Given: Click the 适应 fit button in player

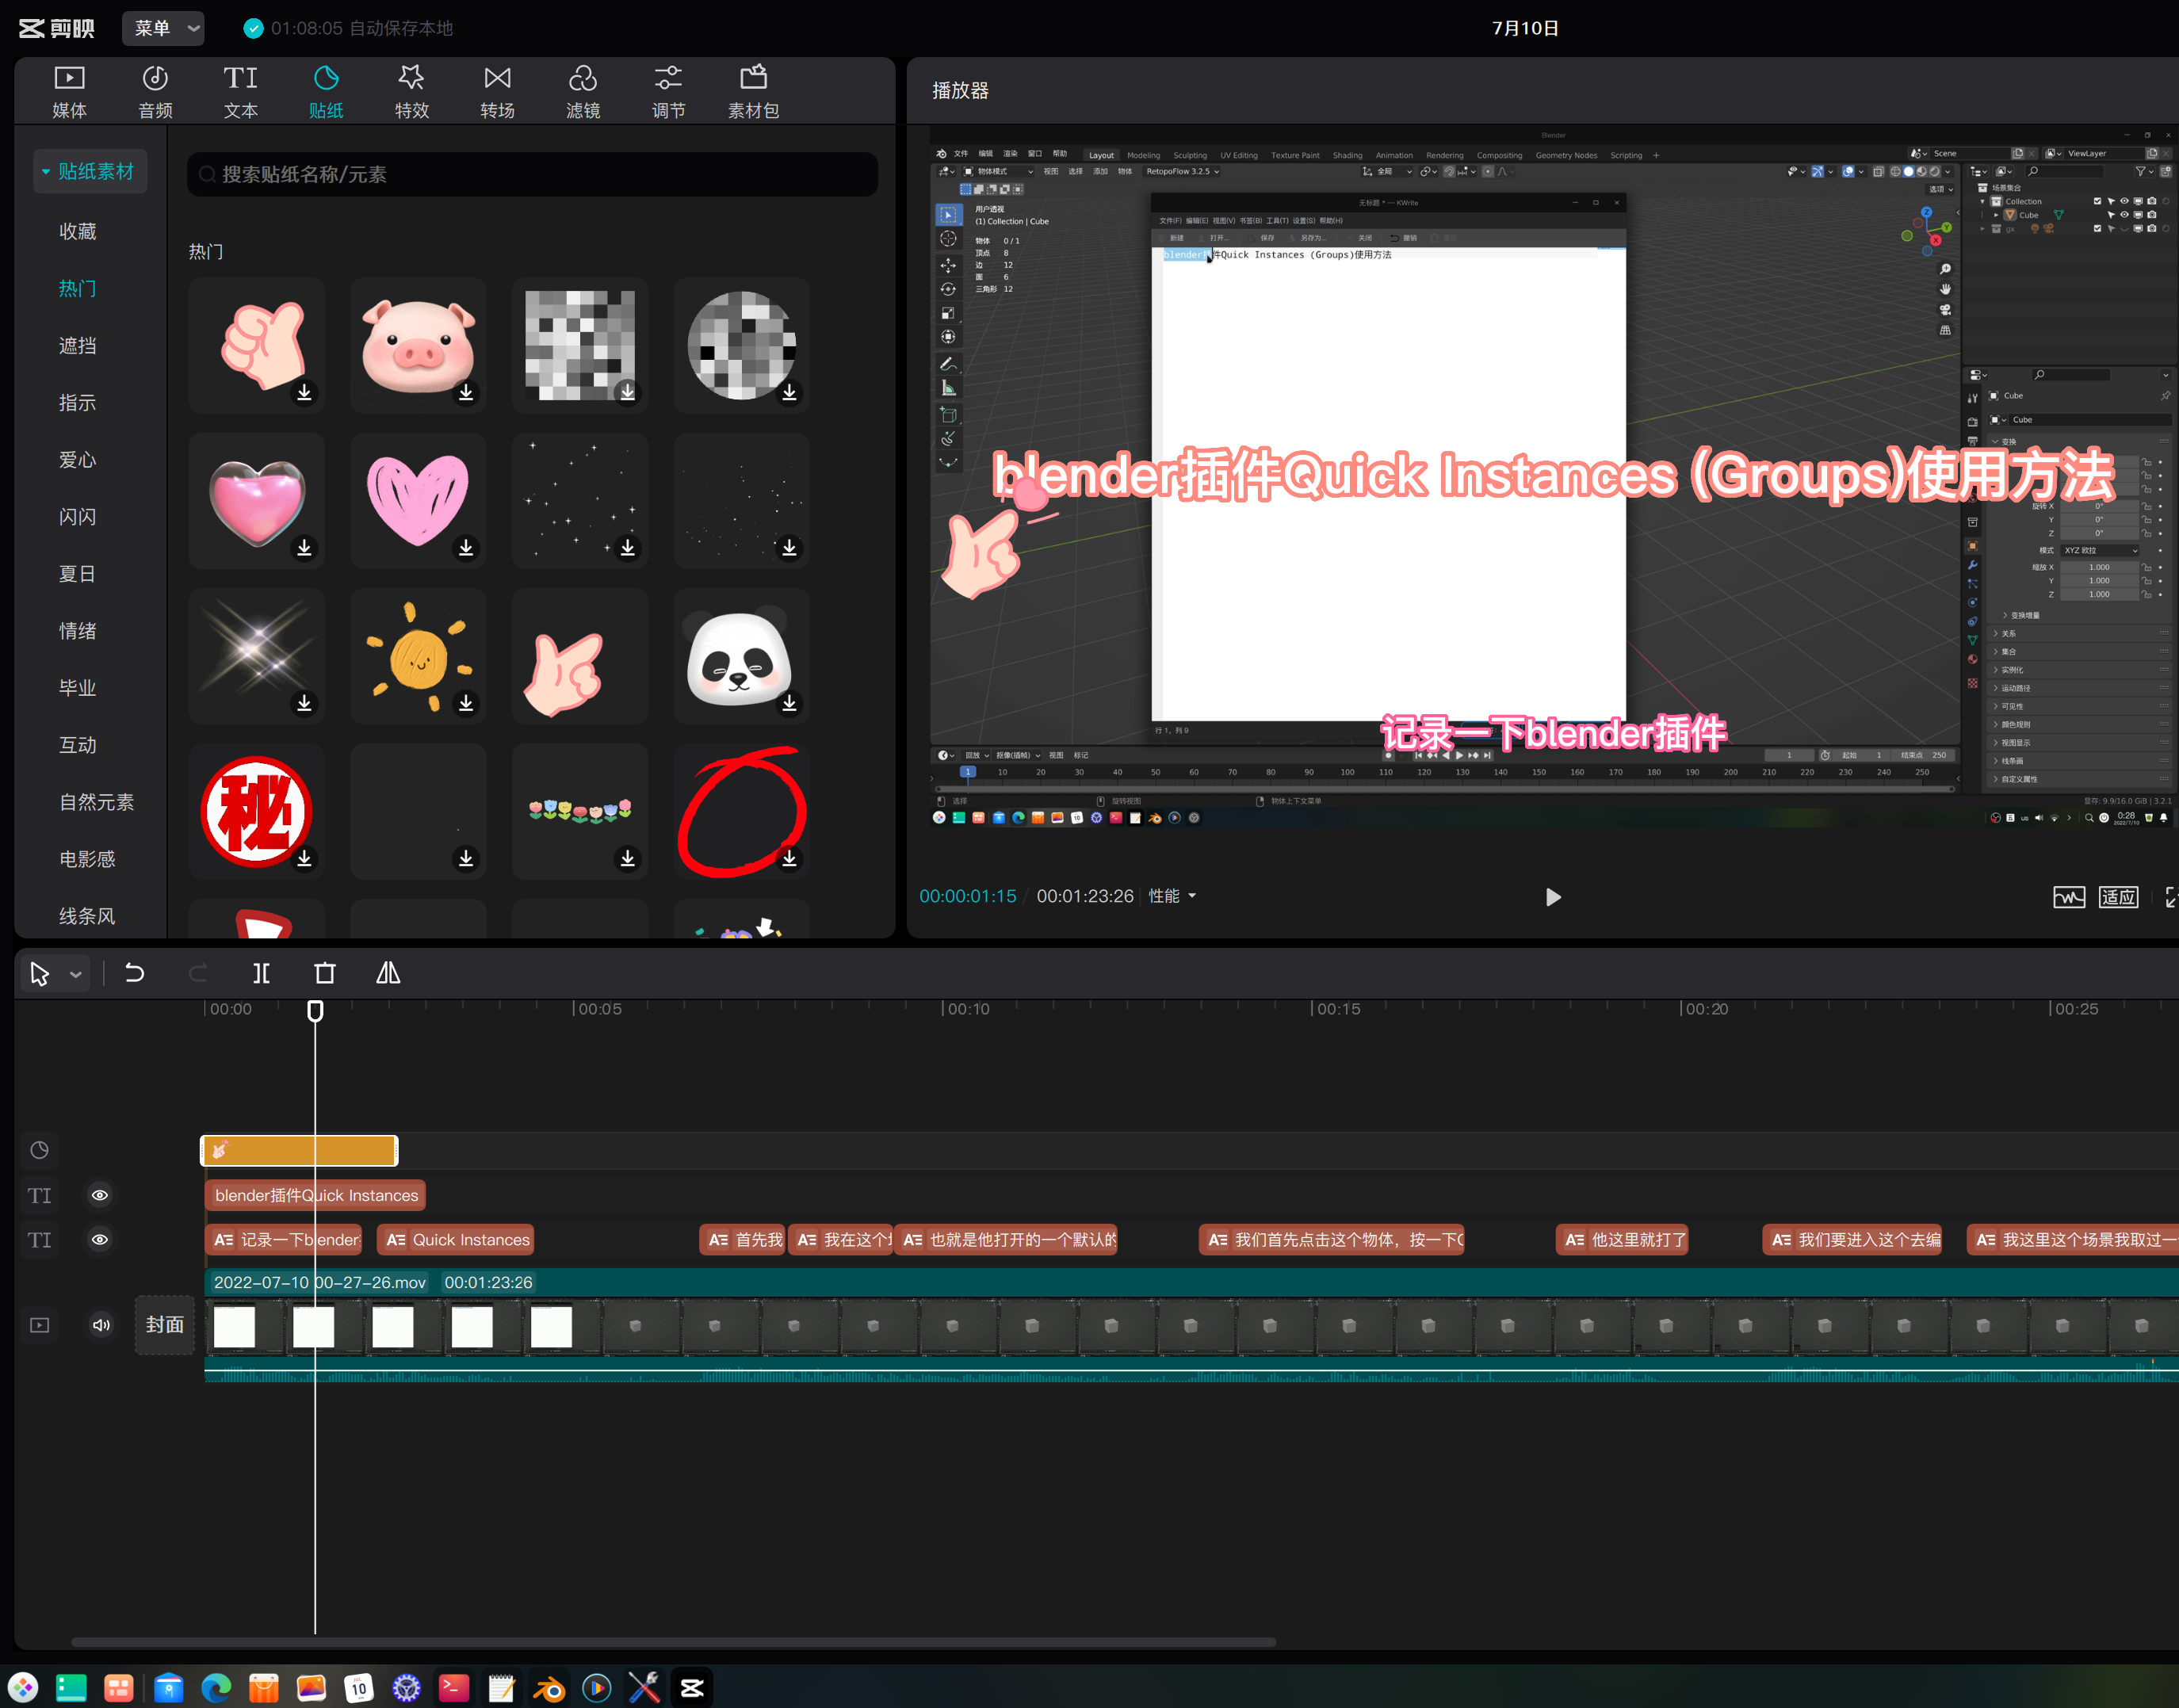Looking at the screenshot, I should click(2117, 897).
